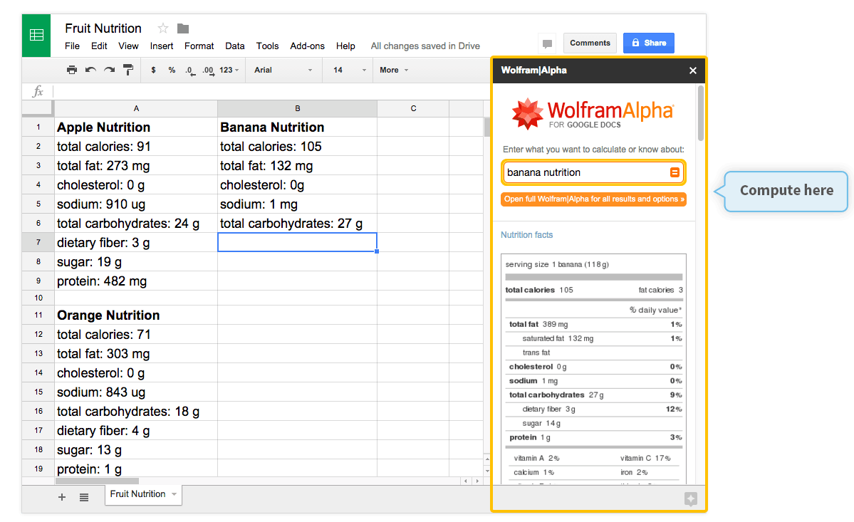854x522 pixels.
Task: Click the Google Sheets home icon
Action: [x=36, y=36]
